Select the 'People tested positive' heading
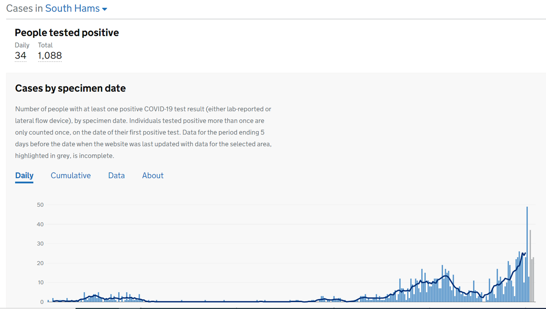Viewport: 546px width, 309px height. click(67, 33)
